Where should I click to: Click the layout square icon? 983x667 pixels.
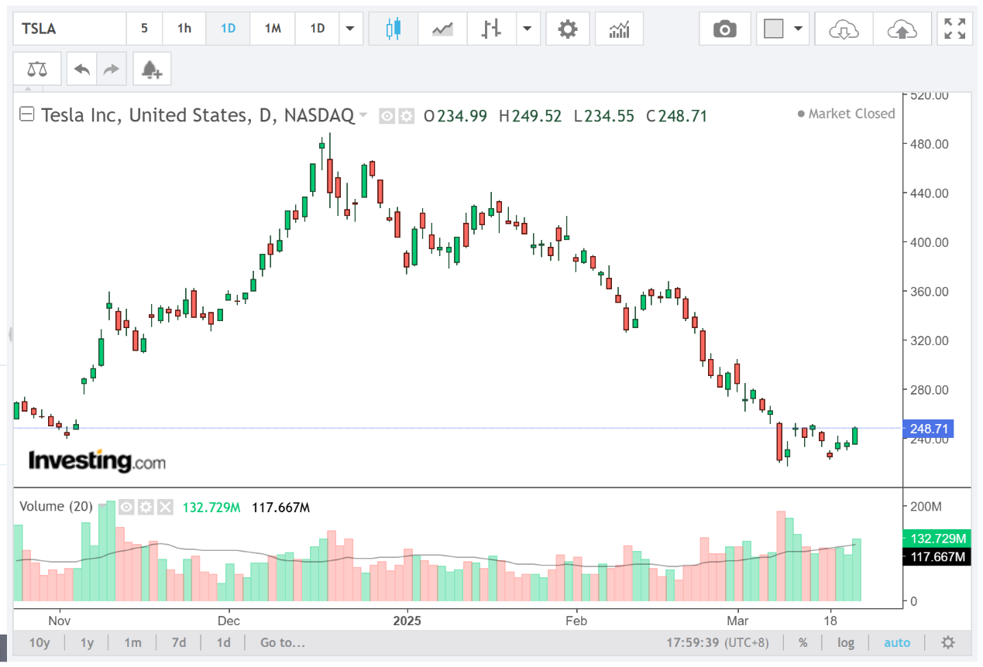click(773, 29)
